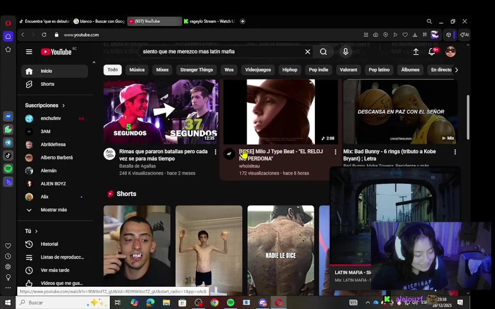Open enchufetv subscription channel
Image resolution: width=495 pixels, height=309 pixels.
55,118
